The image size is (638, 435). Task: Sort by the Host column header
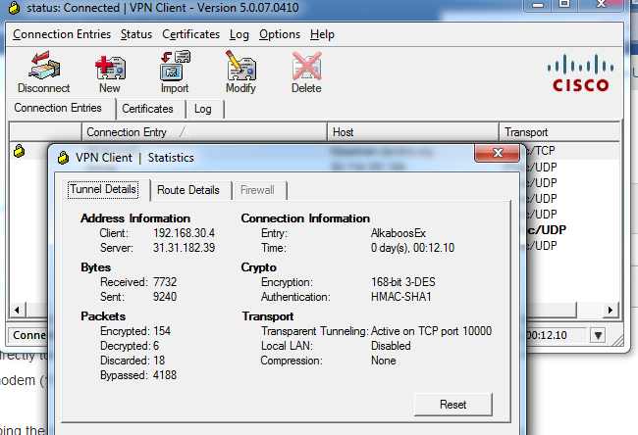click(x=413, y=132)
